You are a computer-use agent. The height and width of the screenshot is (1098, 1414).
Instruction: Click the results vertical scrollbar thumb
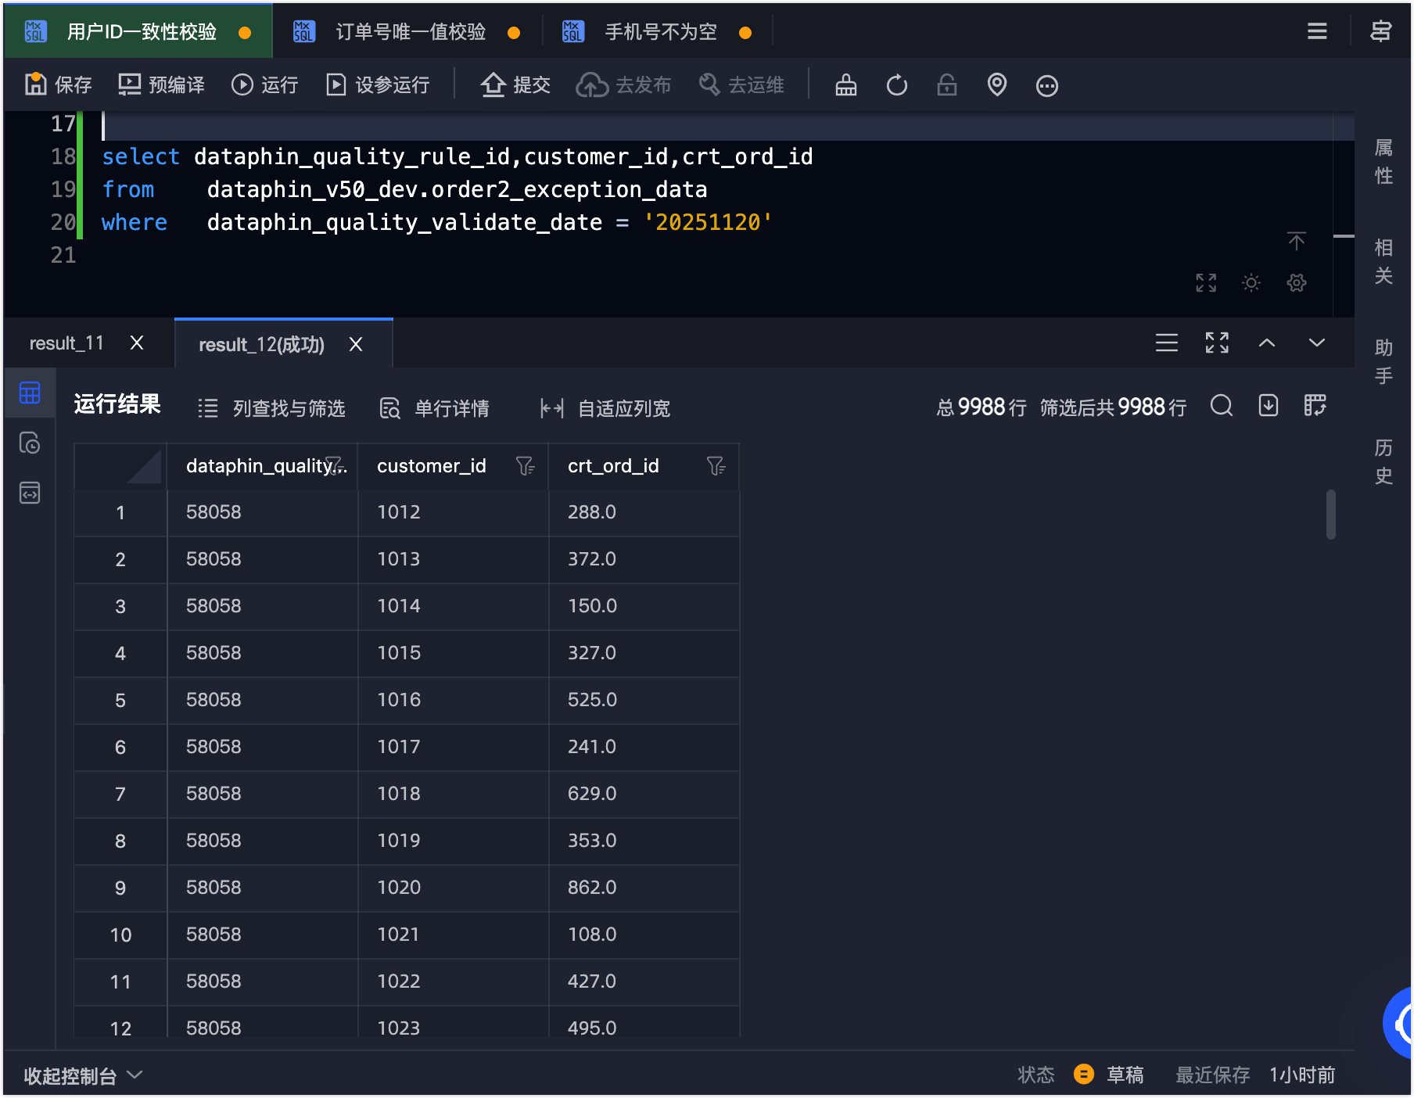(x=1331, y=514)
